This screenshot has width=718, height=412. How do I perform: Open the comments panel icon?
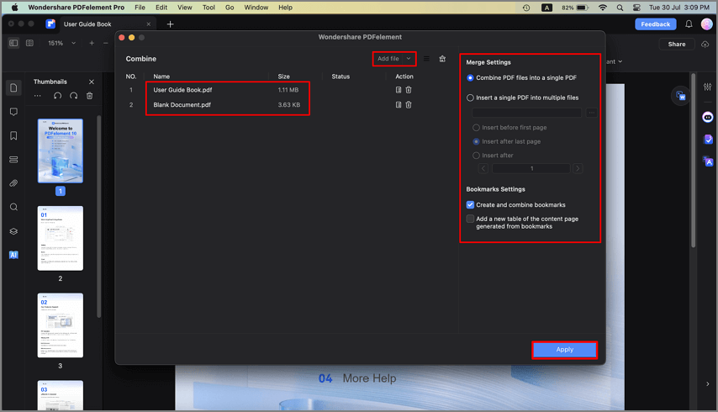coord(13,112)
